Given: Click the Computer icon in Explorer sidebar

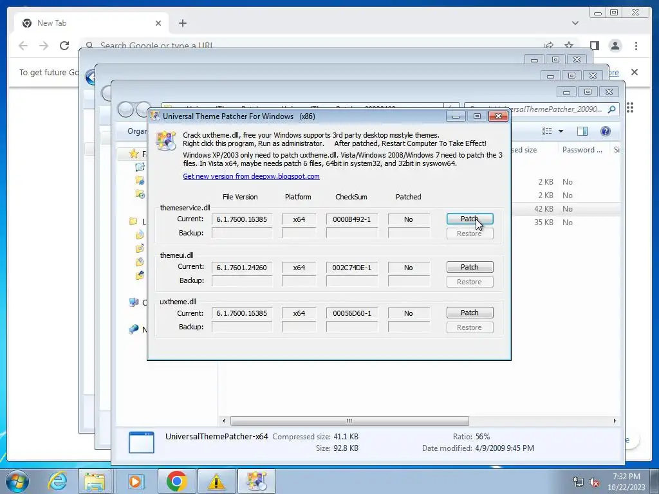Looking at the screenshot, I should 134,302.
